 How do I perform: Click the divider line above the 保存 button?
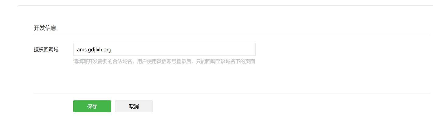[232, 93]
